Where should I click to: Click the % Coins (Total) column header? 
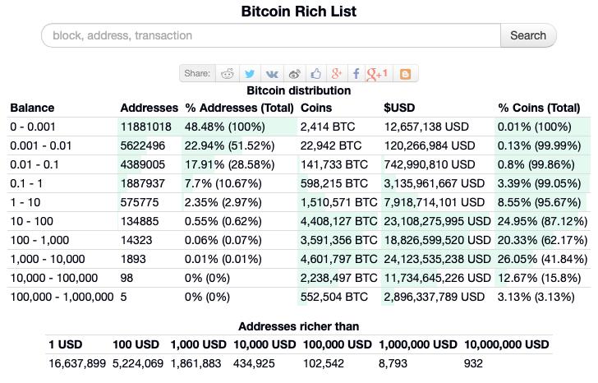pos(539,108)
